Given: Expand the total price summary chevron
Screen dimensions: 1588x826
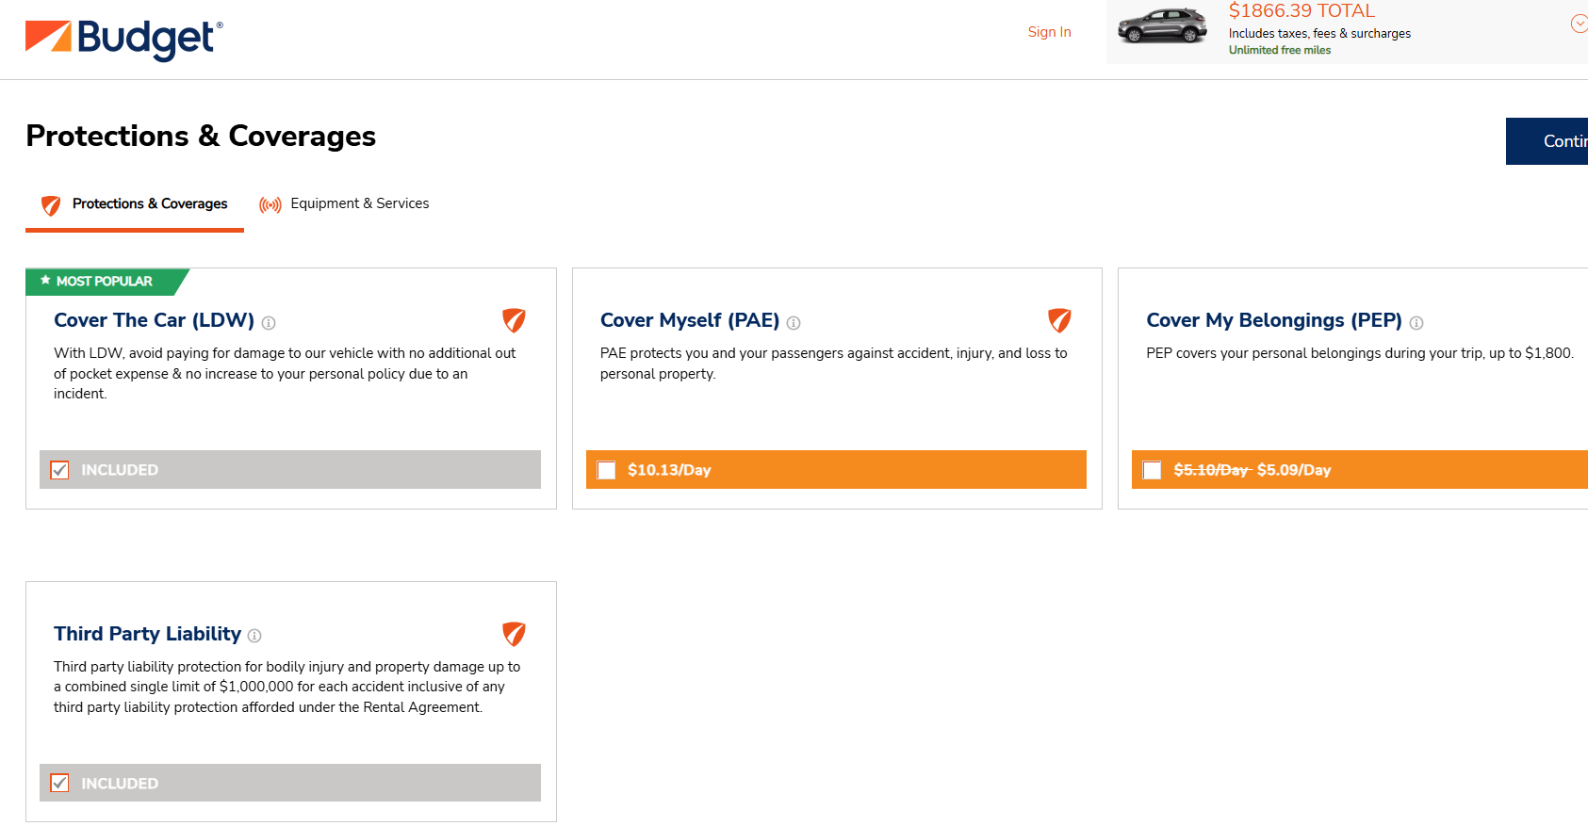Looking at the screenshot, I should click(1579, 24).
